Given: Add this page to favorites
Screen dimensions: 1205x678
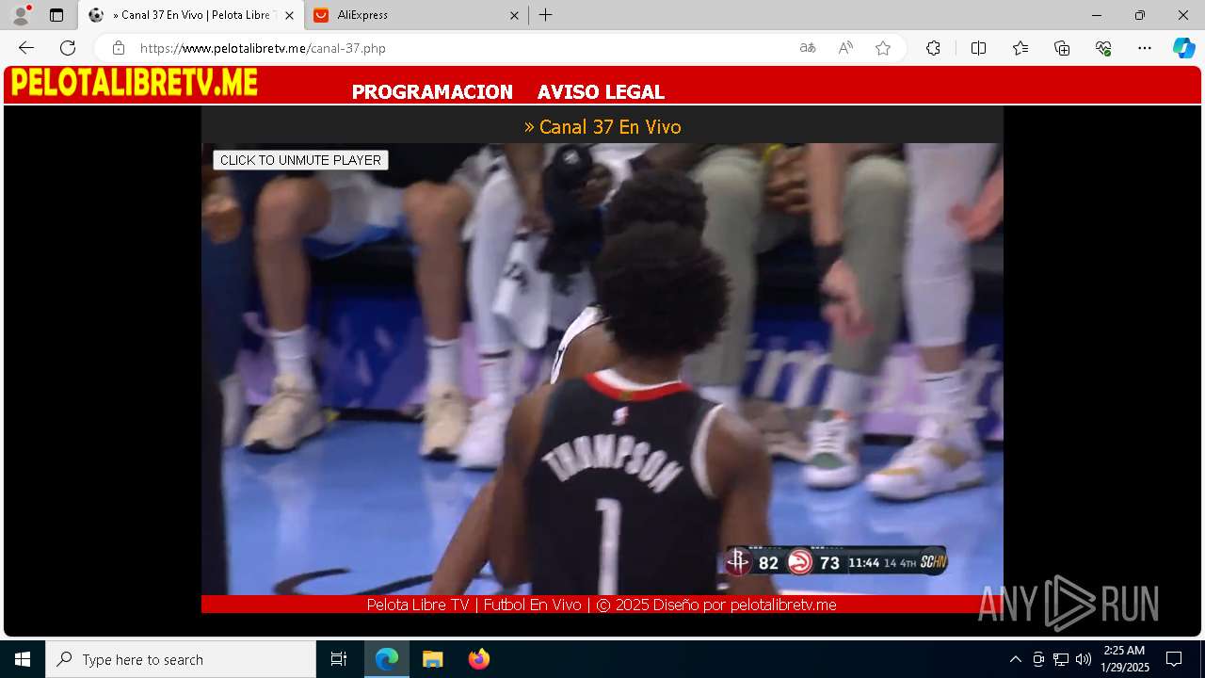Looking at the screenshot, I should coord(883,48).
